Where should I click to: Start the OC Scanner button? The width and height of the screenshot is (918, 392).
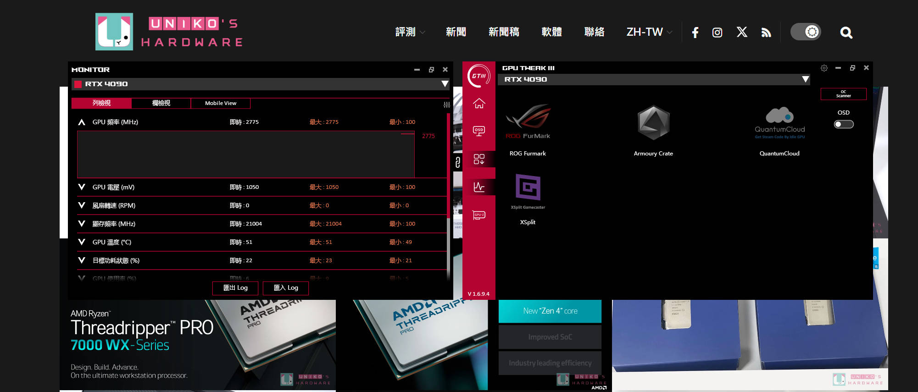coord(843,94)
